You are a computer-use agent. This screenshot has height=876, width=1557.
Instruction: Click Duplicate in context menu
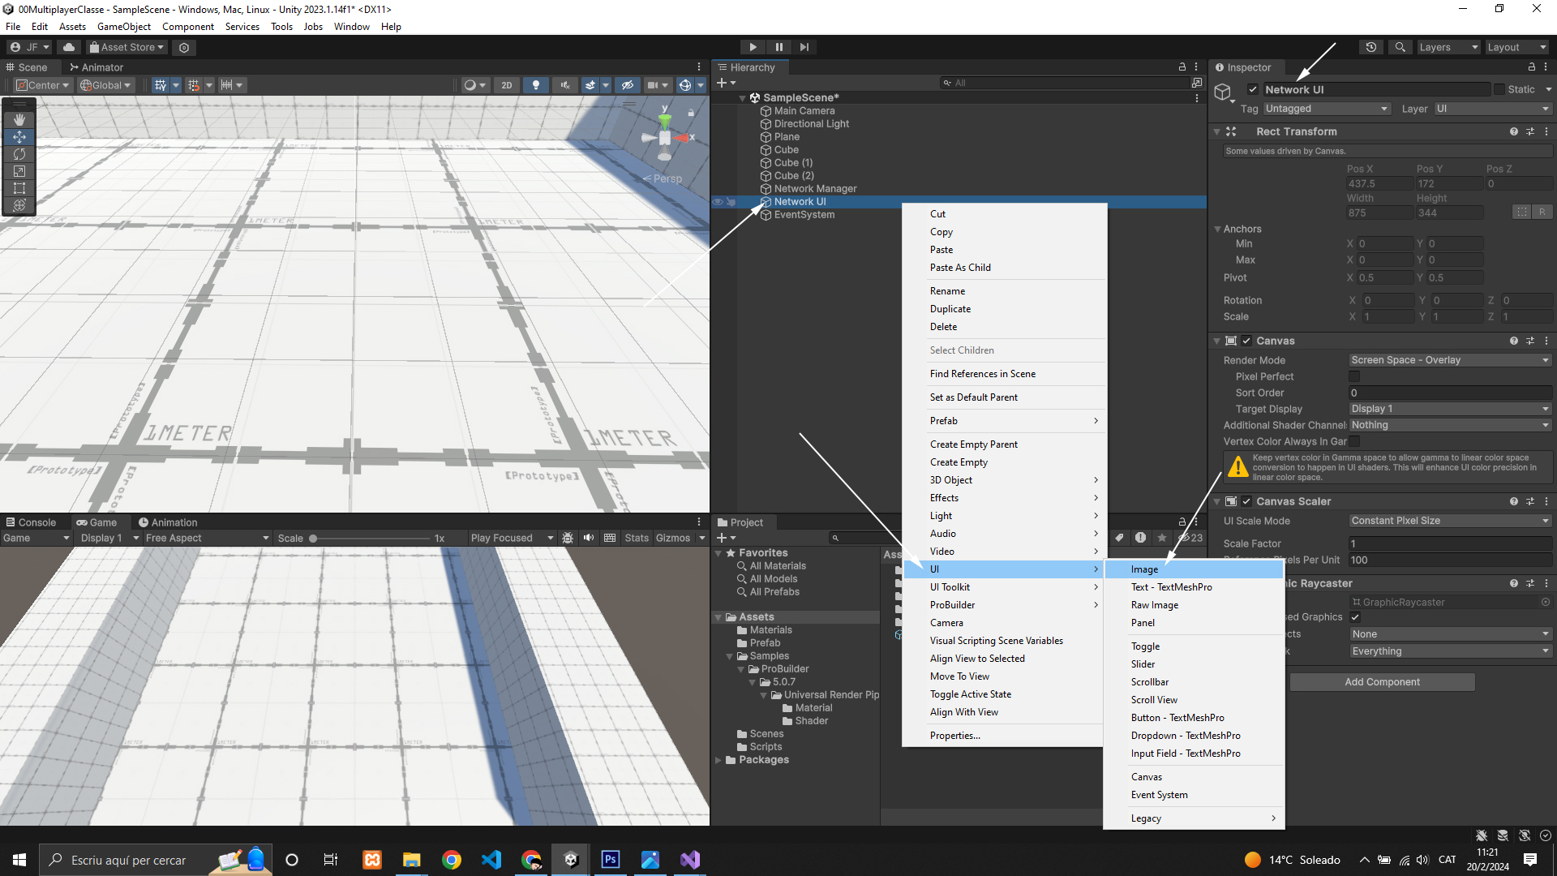click(950, 309)
